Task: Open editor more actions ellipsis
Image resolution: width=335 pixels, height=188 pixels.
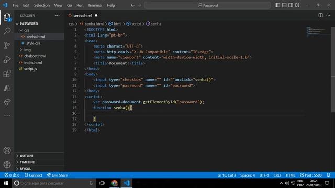Action: (328, 15)
